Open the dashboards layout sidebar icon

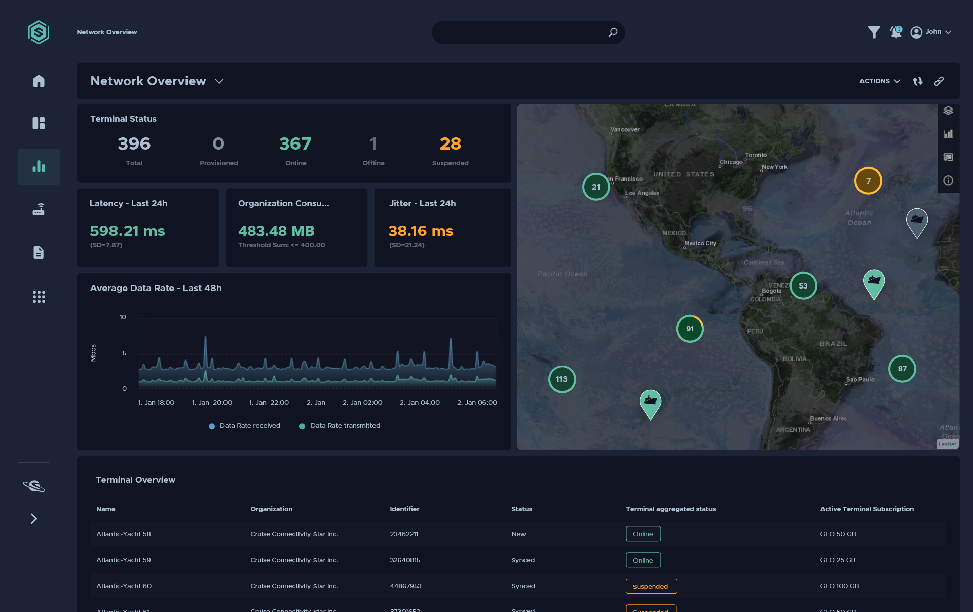click(39, 123)
